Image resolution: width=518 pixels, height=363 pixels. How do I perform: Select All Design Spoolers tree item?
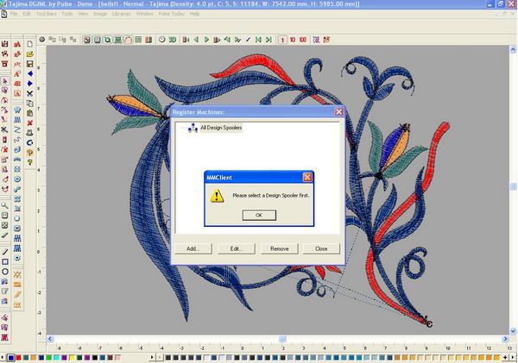pos(221,128)
